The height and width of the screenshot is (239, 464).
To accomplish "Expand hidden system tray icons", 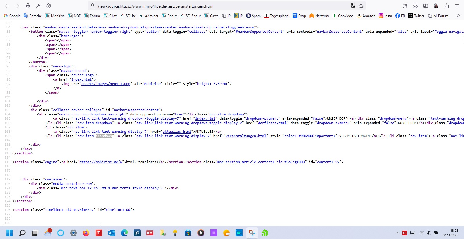I will point(397,233).
